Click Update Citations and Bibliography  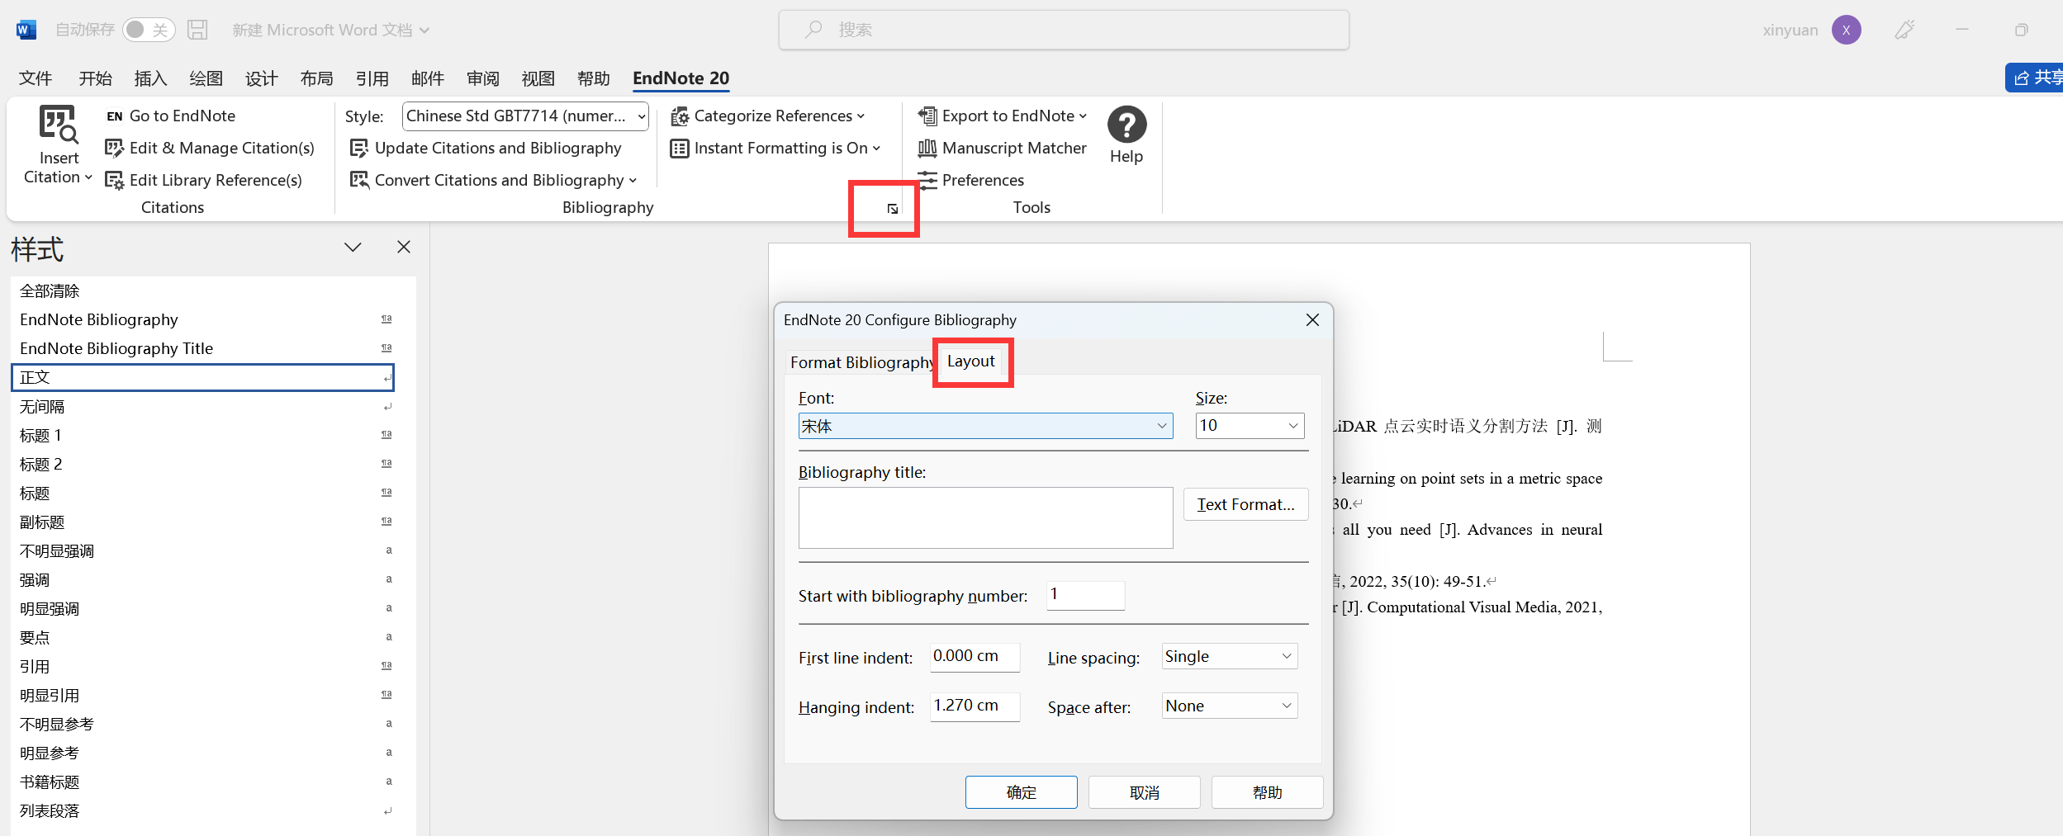point(486,149)
